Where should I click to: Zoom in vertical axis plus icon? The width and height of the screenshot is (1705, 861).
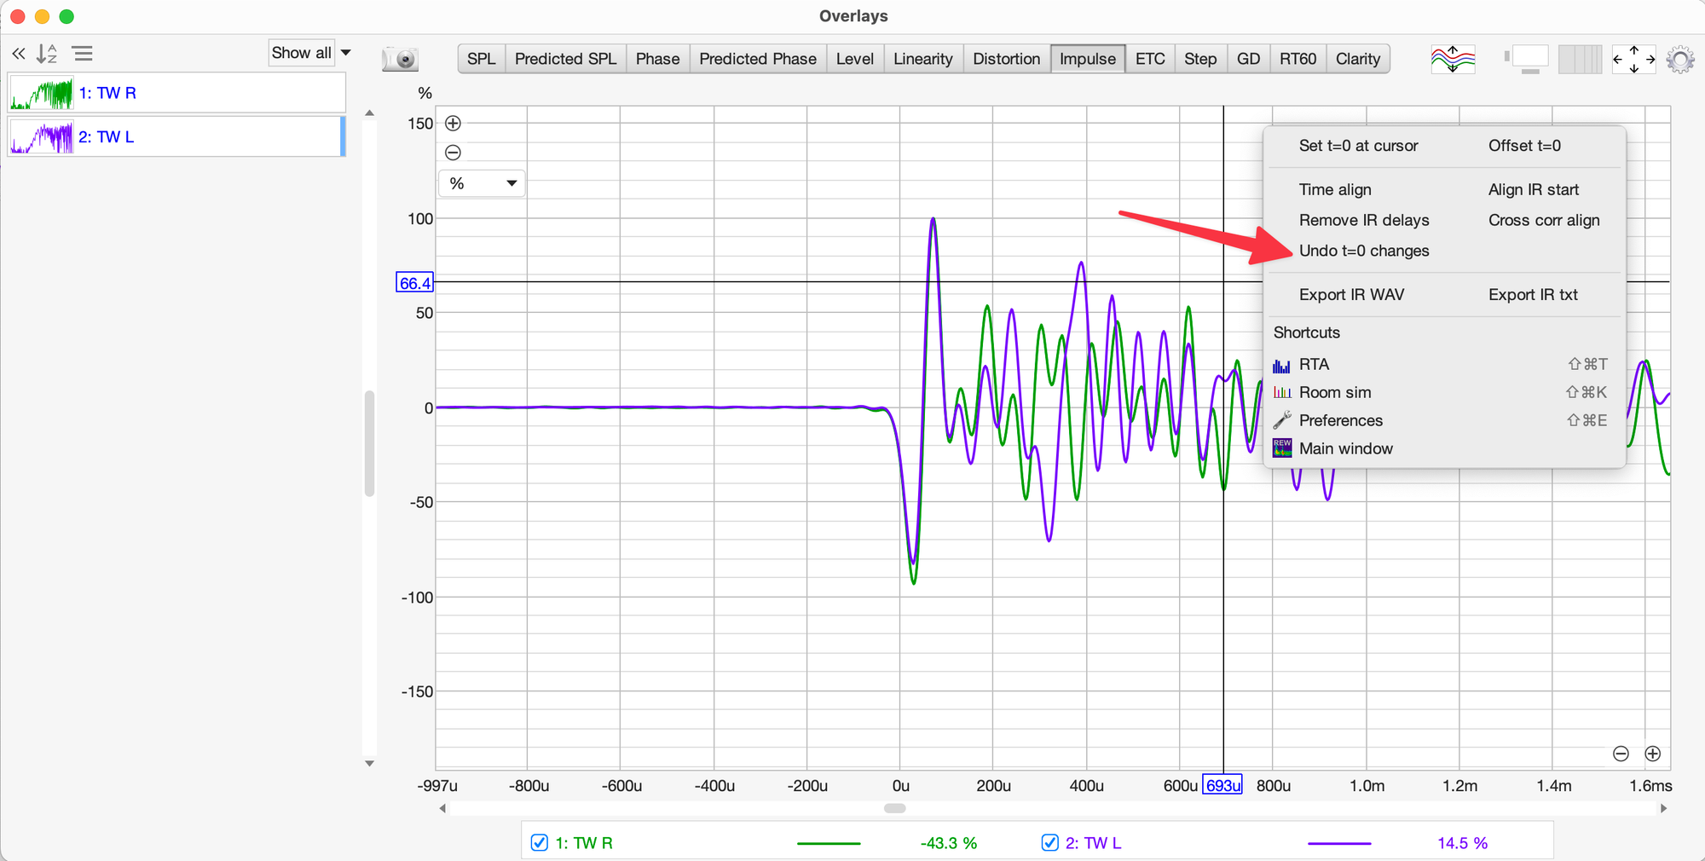click(x=454, y=124)
